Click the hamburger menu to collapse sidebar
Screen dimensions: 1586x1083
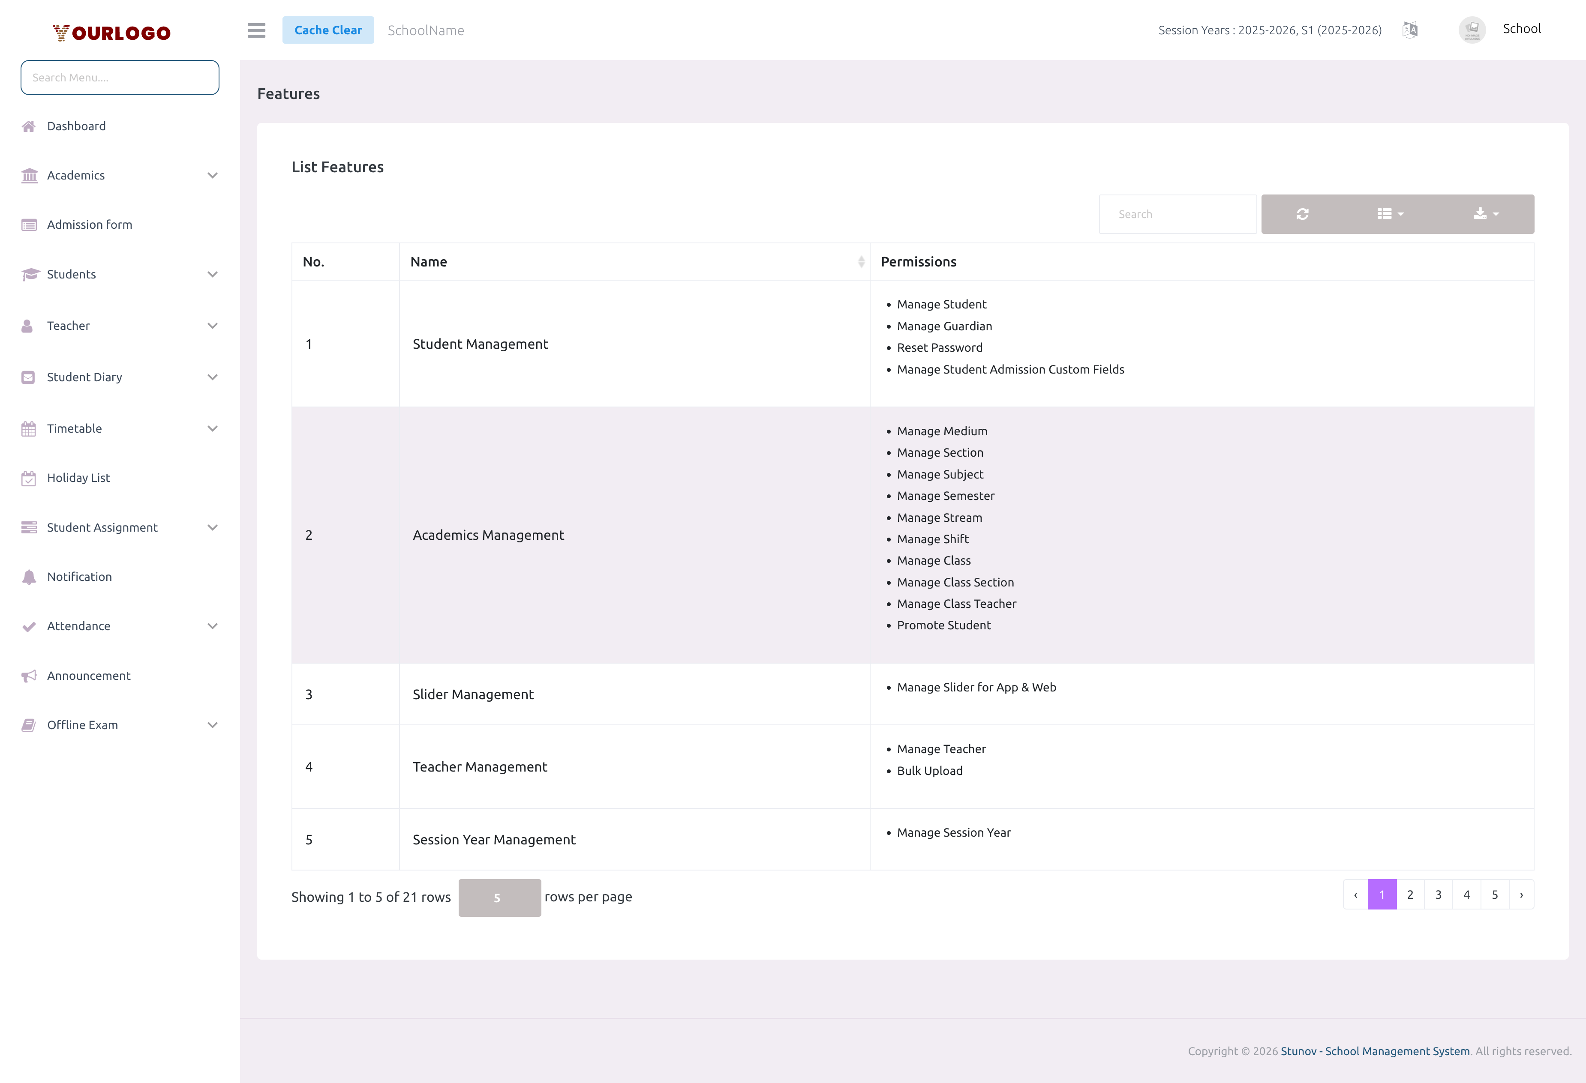[256, 30]
